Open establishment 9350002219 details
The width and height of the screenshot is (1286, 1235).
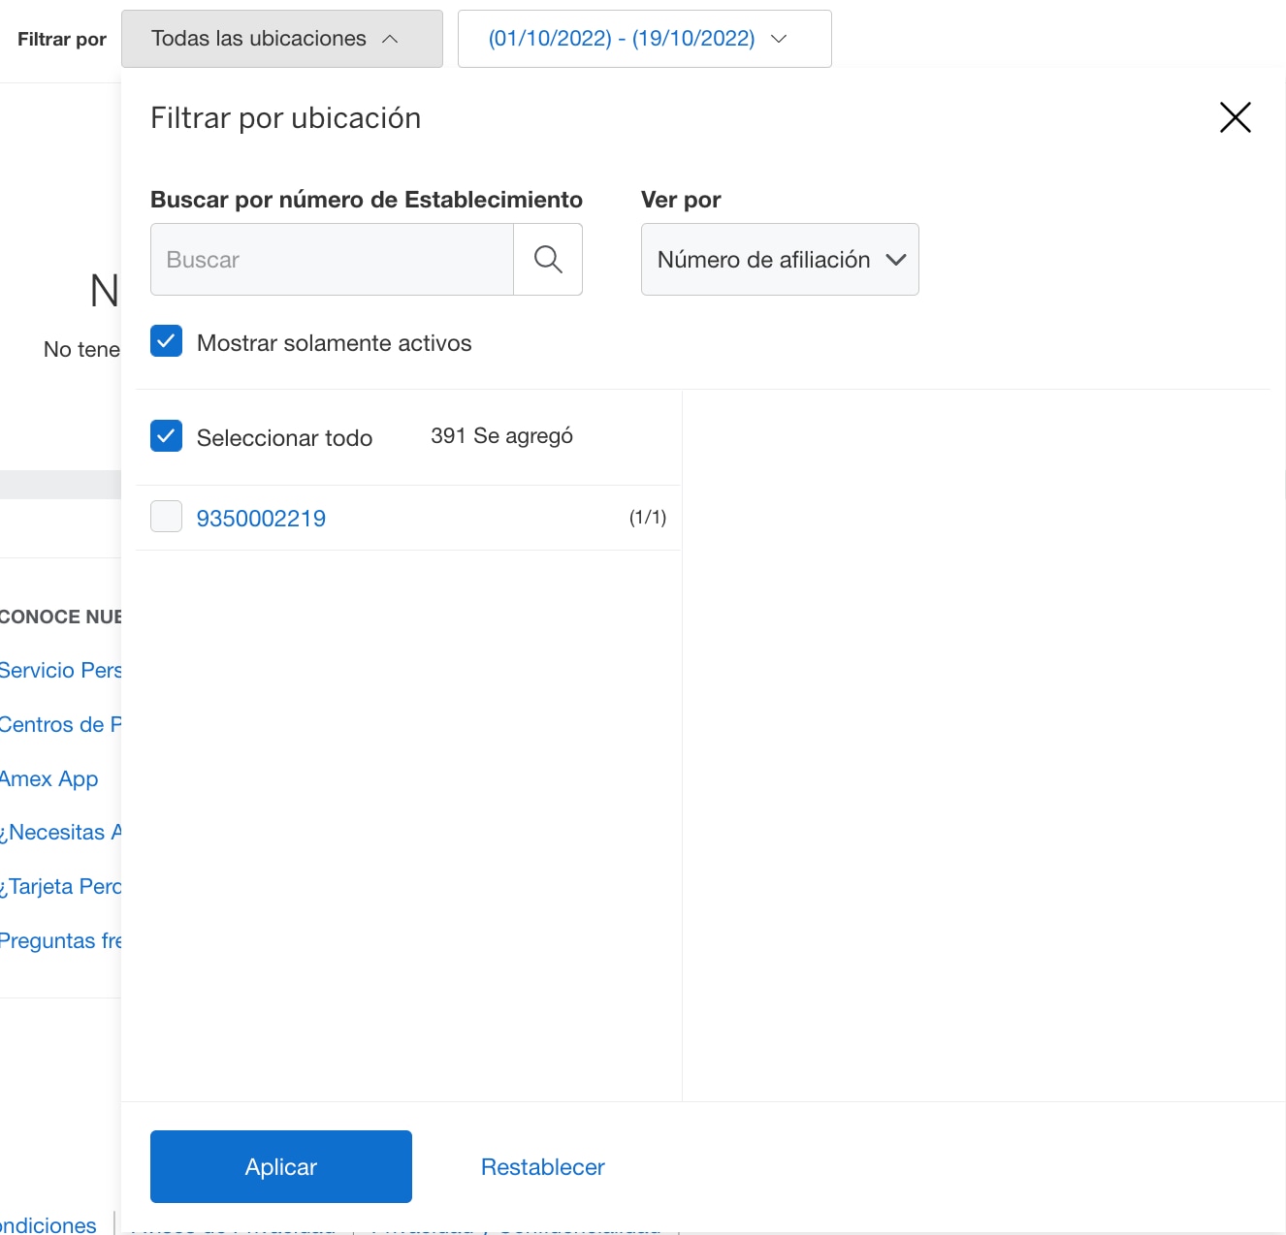click(x=261, y=518)
